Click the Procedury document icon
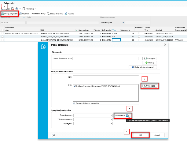This screenshot has width=187, height=143. [x=24, y=9]
